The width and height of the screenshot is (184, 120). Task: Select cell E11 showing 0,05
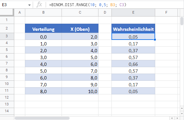[x=133, y=91]
